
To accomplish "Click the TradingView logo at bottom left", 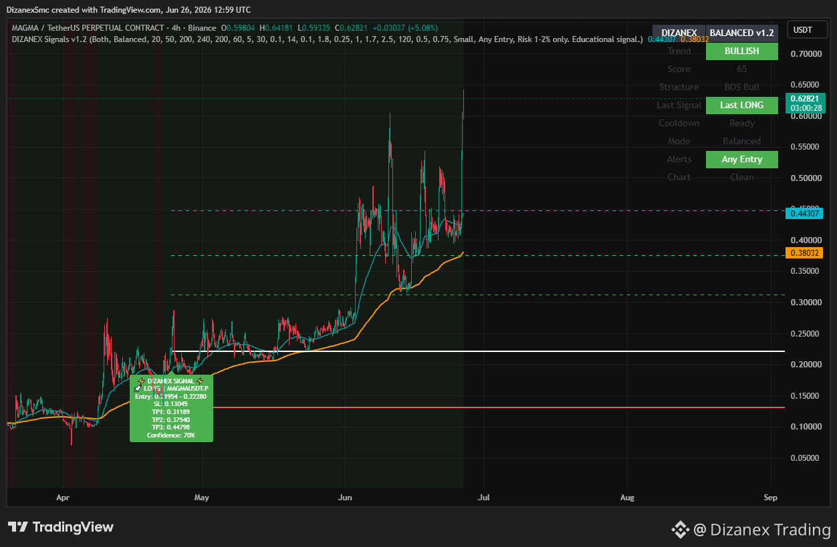I will point(61,527).
